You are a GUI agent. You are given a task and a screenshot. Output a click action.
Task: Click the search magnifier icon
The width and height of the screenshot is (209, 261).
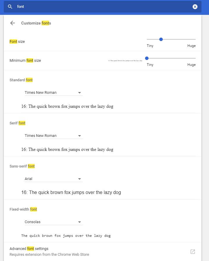(10, 7)
